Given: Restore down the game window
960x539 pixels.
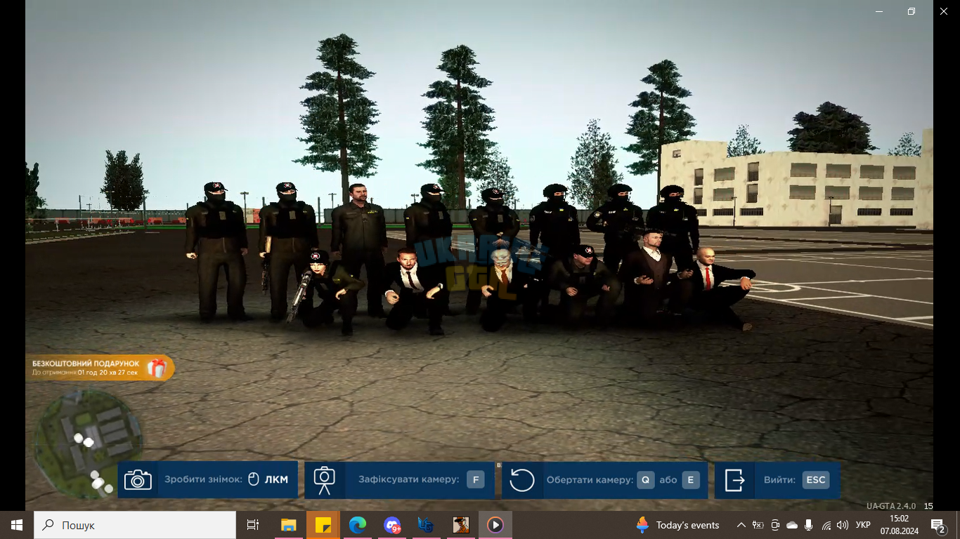Looking at the screenshot, I should pyautogui.click(x=912, y=11).
